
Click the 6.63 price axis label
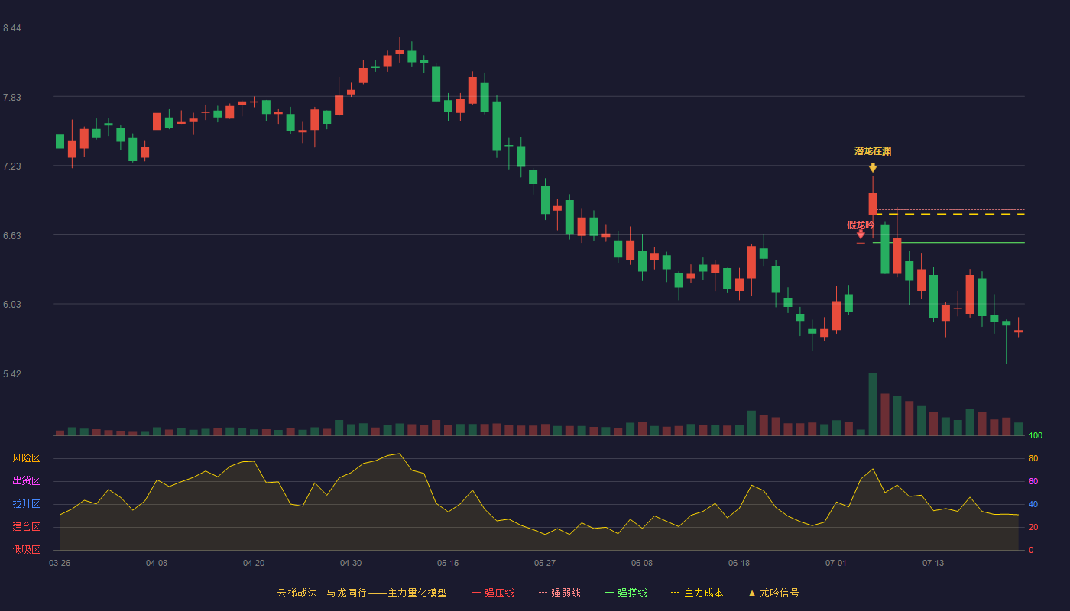pos(11,236)
